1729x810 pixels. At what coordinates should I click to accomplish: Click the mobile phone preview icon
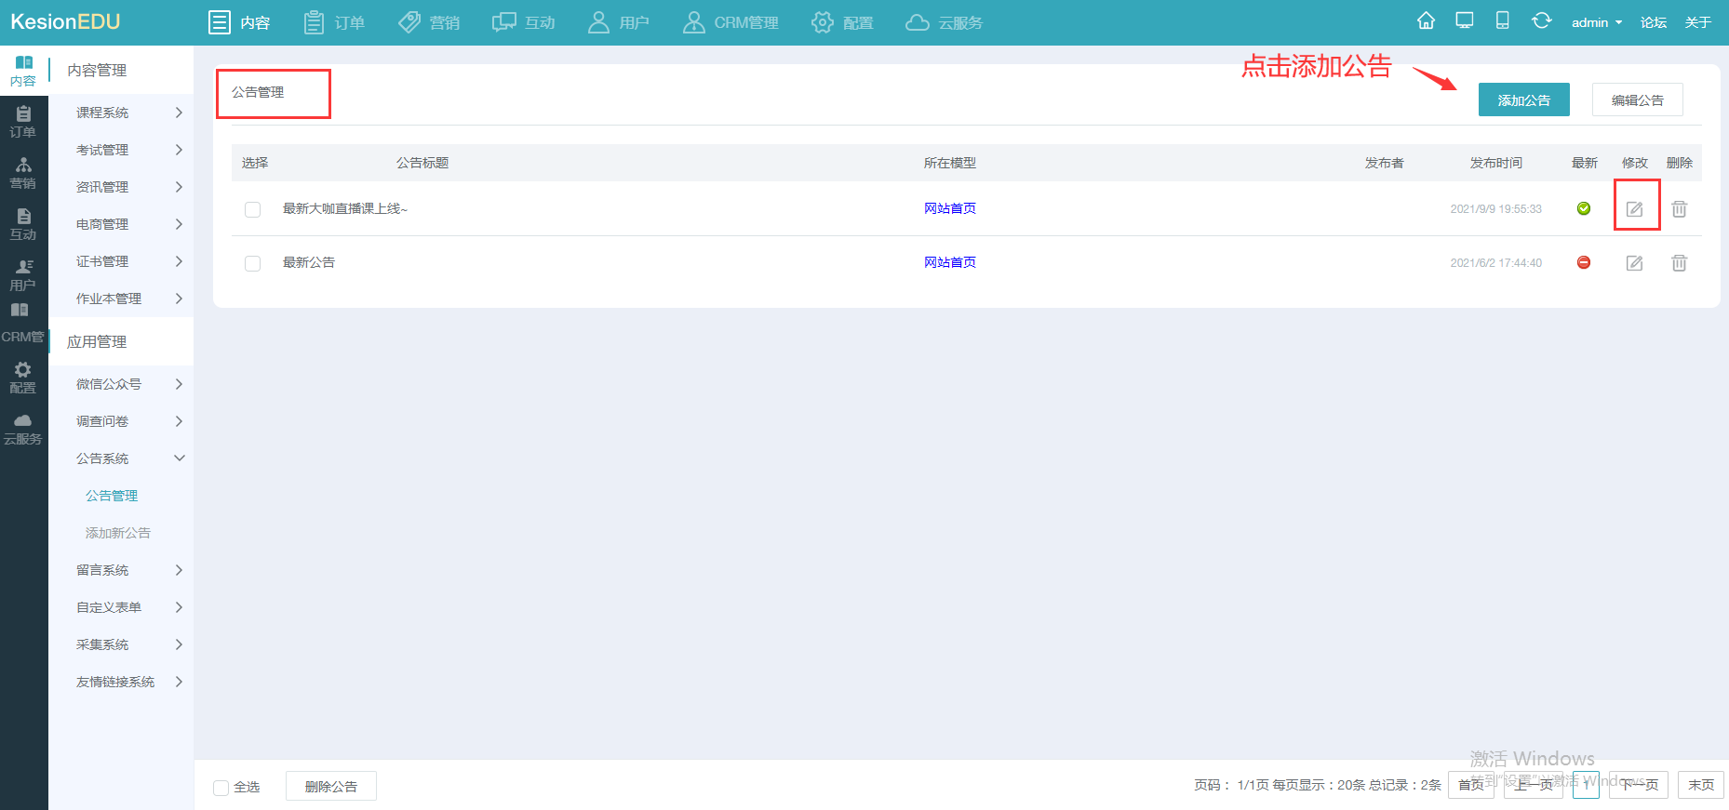[1502, 20]
